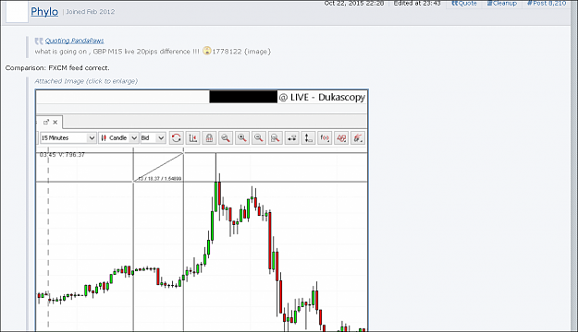This screenshot has height=332, width=578.
Task: Open the Post 8,210 permalink
Action: [x=547, y=4]
